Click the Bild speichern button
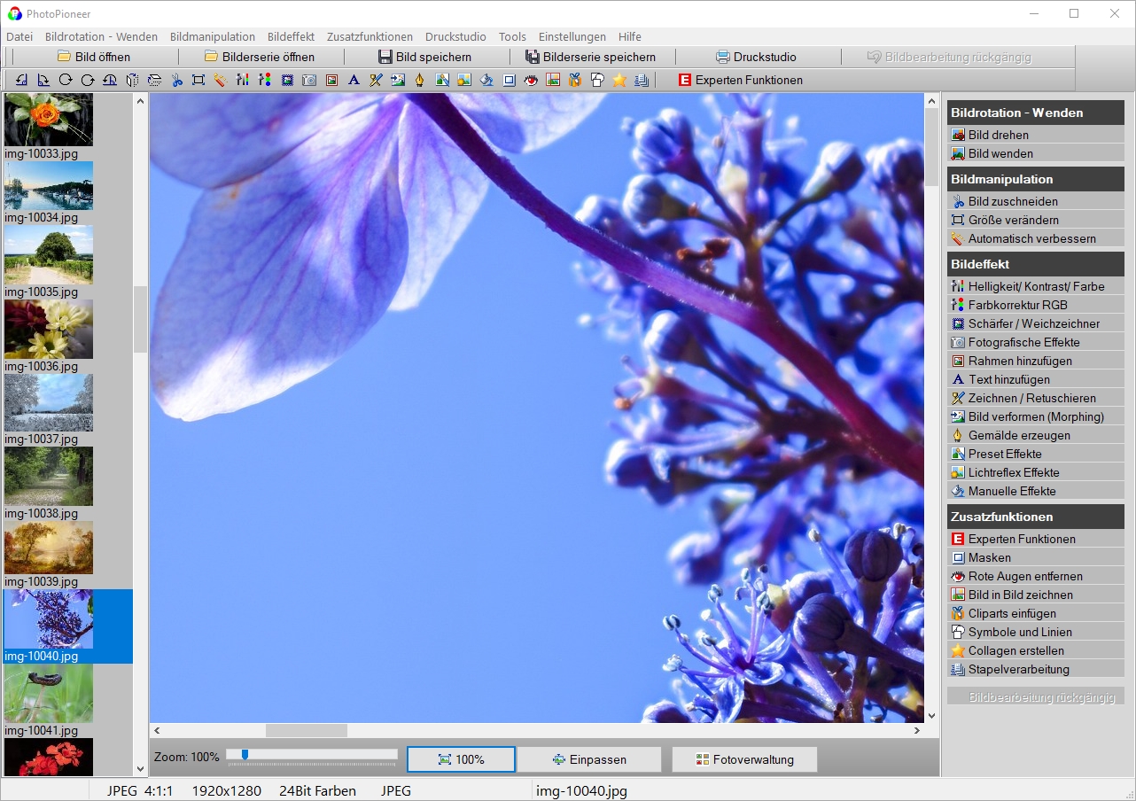 coord(425,57)
